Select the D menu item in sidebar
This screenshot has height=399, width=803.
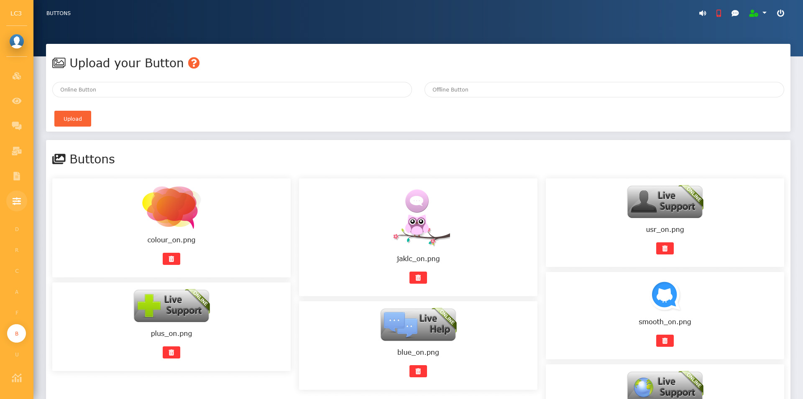[x=17, y=229]
